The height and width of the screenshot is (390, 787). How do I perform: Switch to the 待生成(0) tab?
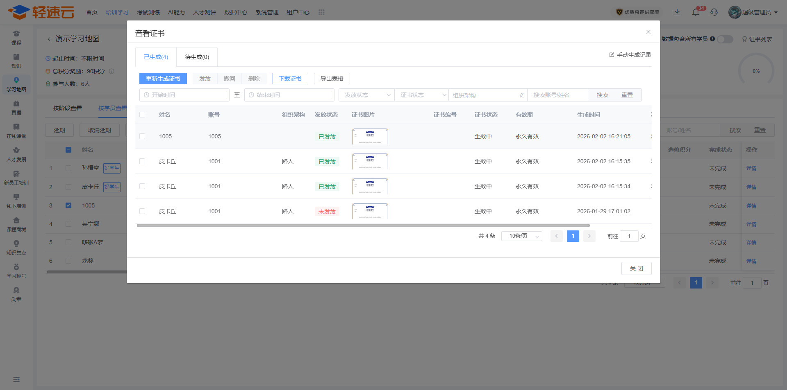tap(197, 57)
